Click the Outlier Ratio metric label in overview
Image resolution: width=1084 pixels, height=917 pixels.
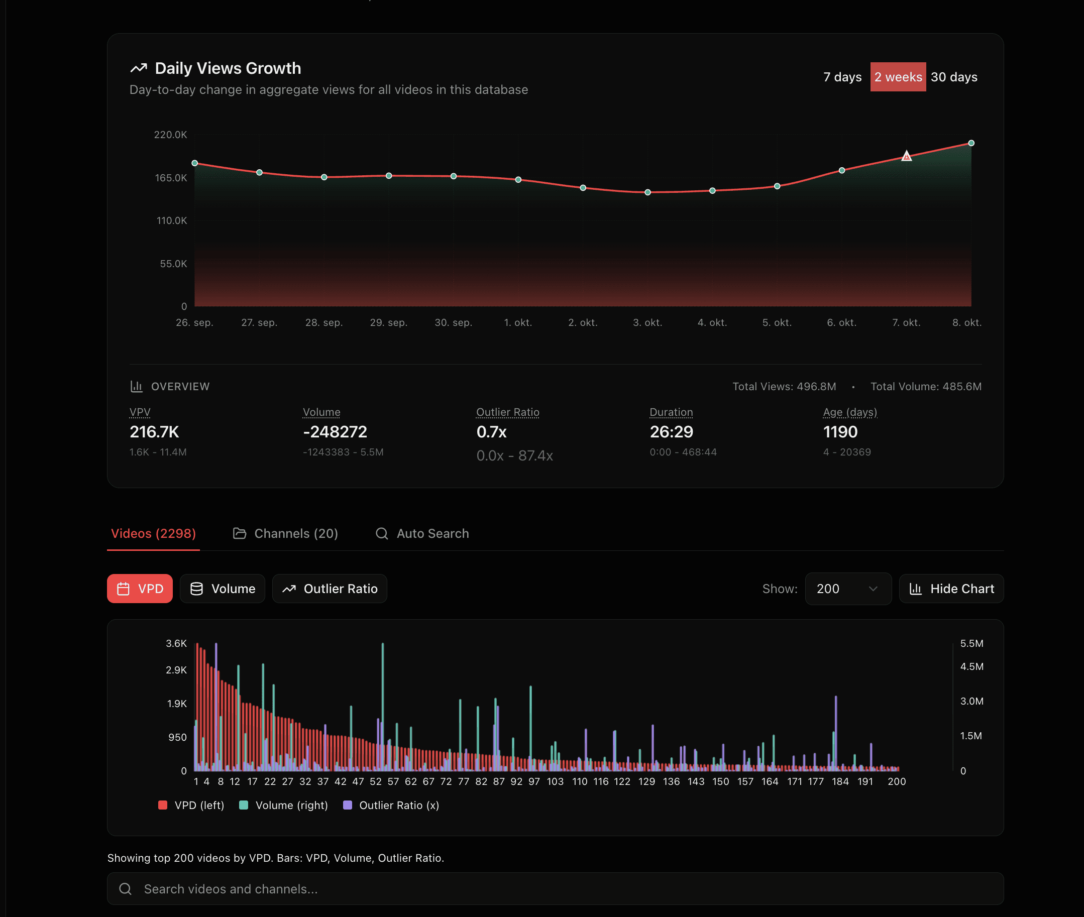pyautogui.click(x=508, y=412)
